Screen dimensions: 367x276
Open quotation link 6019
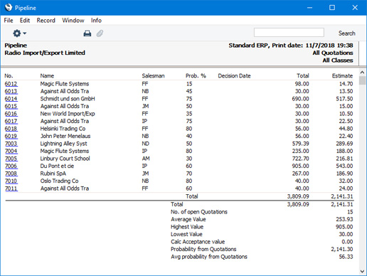(x=11, y=136)
